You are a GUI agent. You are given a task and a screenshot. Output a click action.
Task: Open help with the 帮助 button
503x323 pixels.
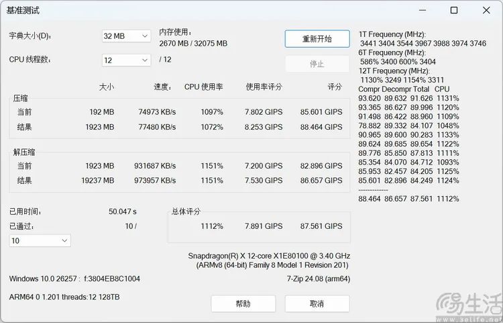(243, 304)
